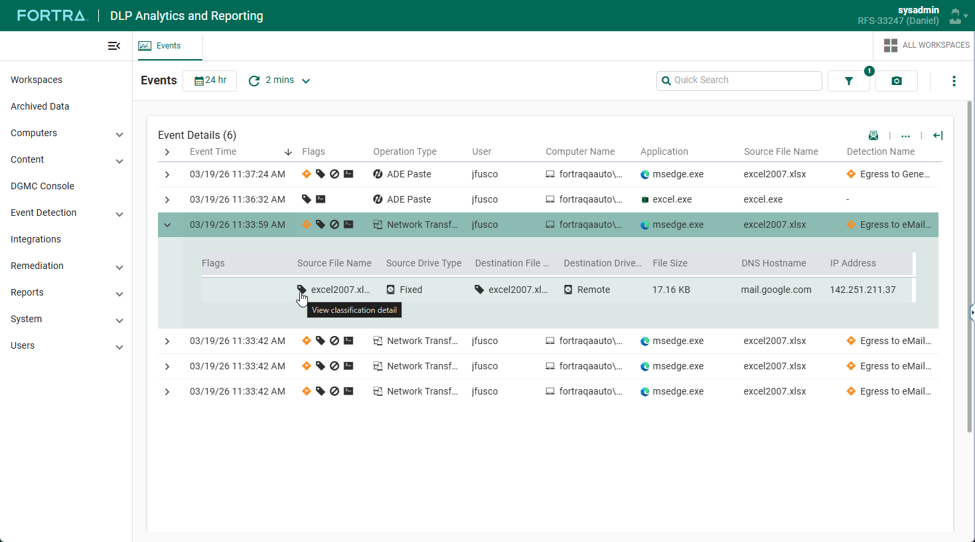Open the vertical three-dot options menu

[954, 81]
